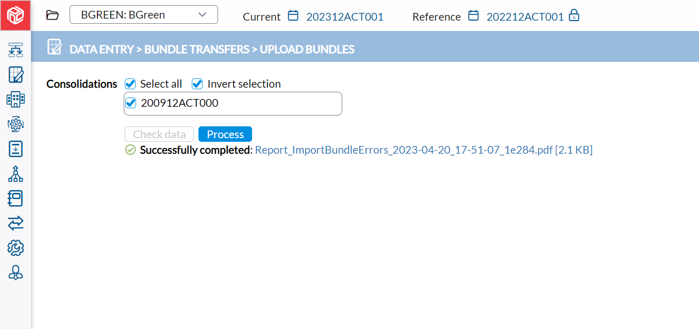
Task: Click the open folder icon
Action: [x=53, y=15]
